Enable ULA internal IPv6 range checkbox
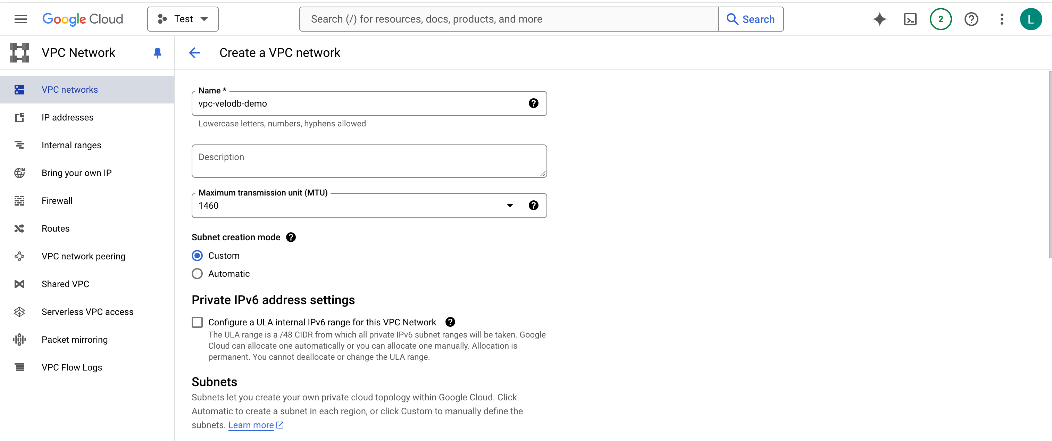This screenshot has width=1052, height=441. pyautogui.click(x=197, y=322)
